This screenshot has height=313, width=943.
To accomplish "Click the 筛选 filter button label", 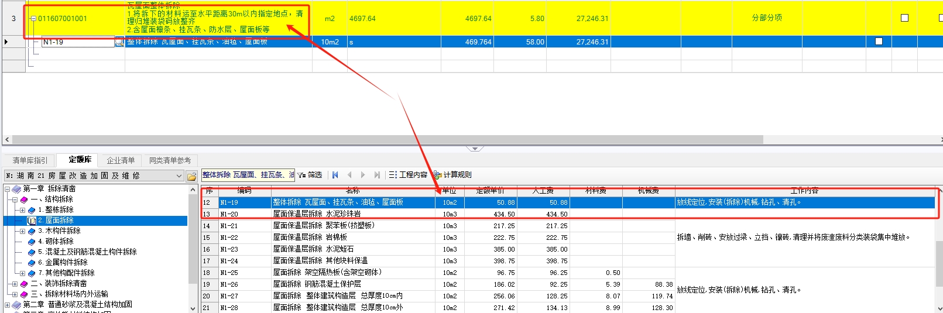I will tap(315, 175).
